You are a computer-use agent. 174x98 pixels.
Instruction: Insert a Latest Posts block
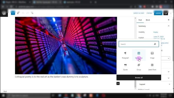152,67
